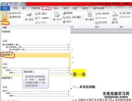Image resolution: width=132 pixels, height=101 pixels.
Task: Open customize quick access toolbar dropdown
Action: tap(25, 3)
